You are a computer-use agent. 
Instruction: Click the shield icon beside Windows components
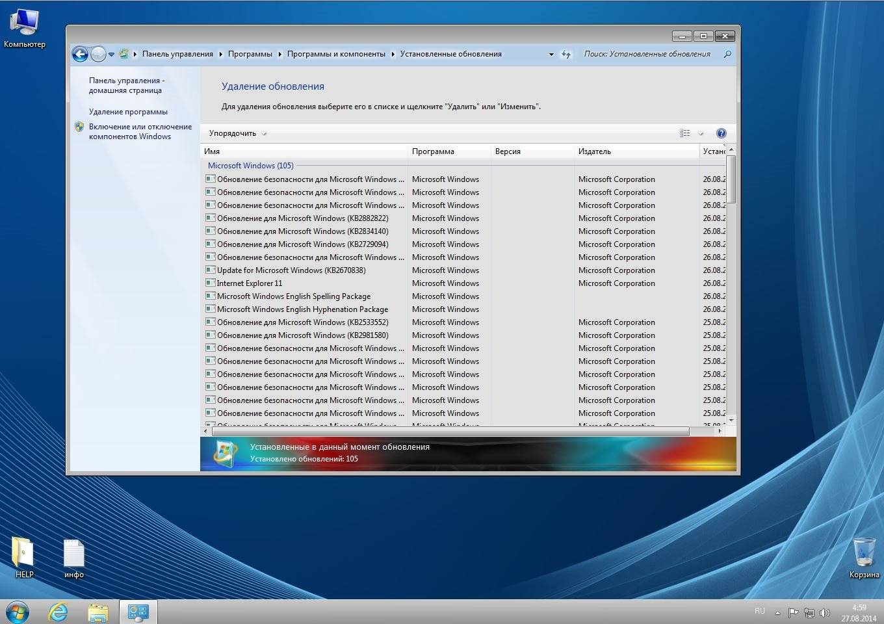[x=79, y=127]
